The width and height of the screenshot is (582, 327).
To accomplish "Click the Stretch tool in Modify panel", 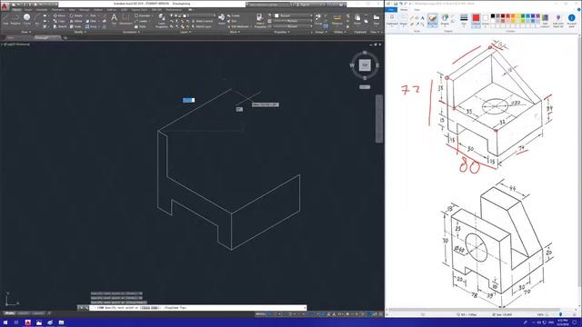I will click(x=60, y=26).
